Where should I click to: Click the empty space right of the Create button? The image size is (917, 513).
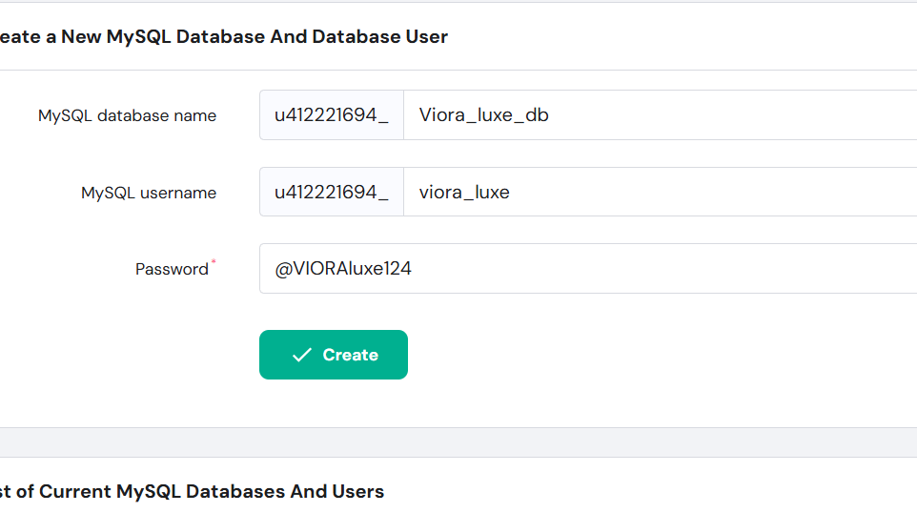click(x=620, y=355)
